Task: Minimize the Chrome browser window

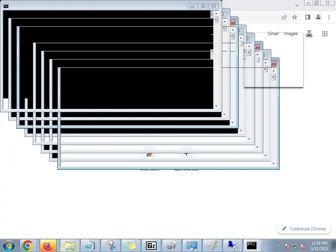Action: tap(308, 3)
